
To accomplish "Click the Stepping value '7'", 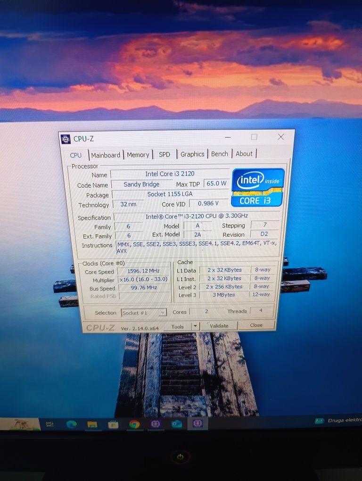I will point(265,225).
